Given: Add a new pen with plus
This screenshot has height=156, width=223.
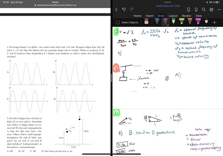Looking at the screenshot, I should [x=214, y=22].
